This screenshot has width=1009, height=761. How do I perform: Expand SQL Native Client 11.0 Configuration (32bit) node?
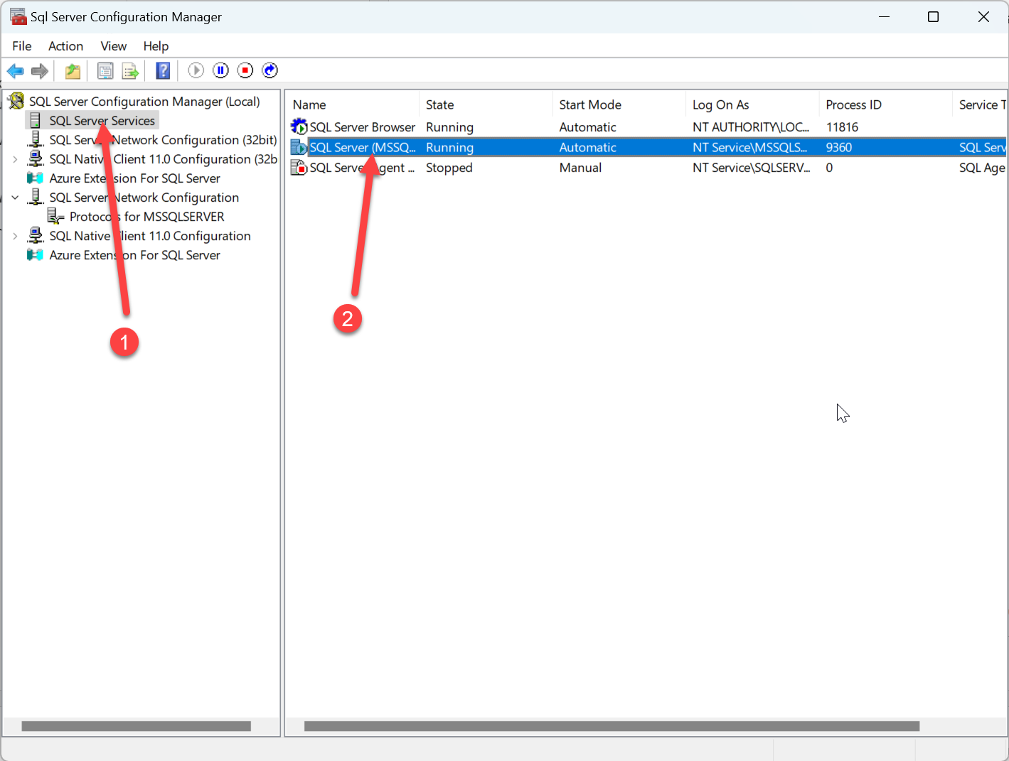click(16, 159)
